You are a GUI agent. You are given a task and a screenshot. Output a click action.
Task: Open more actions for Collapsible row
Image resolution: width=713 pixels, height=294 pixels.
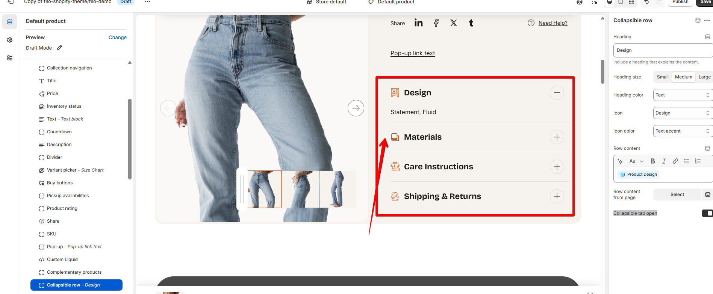pos(707,20)
